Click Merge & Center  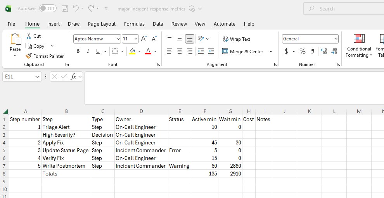tap(242, 52)
